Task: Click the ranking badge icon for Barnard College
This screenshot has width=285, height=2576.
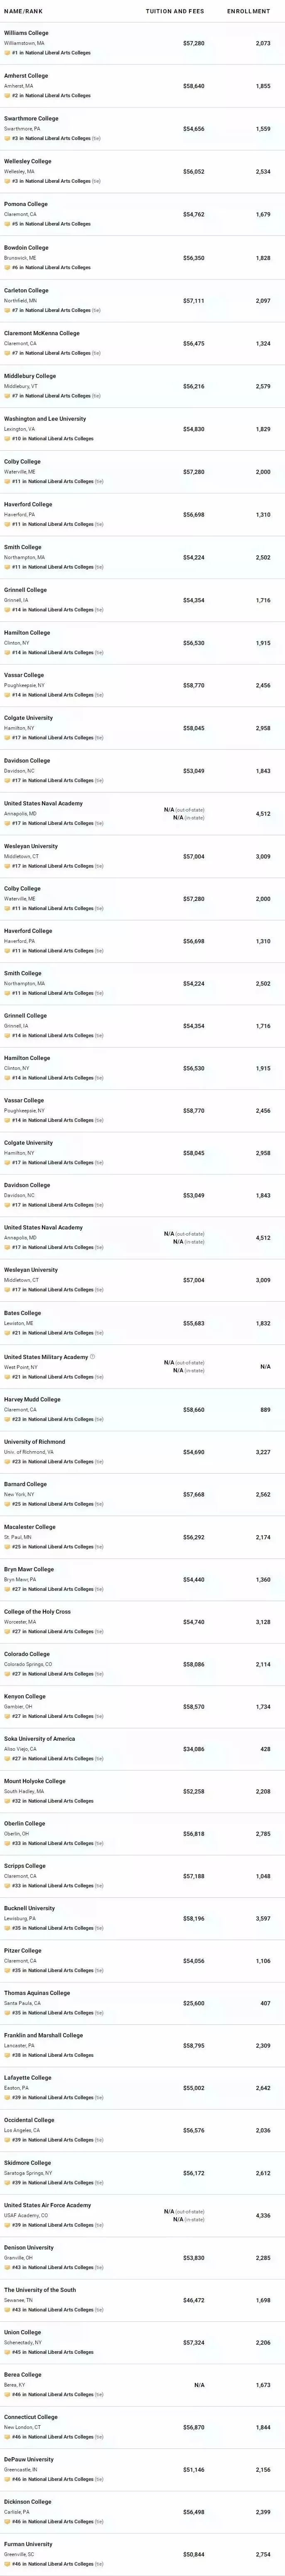Action: [7, 1504]
